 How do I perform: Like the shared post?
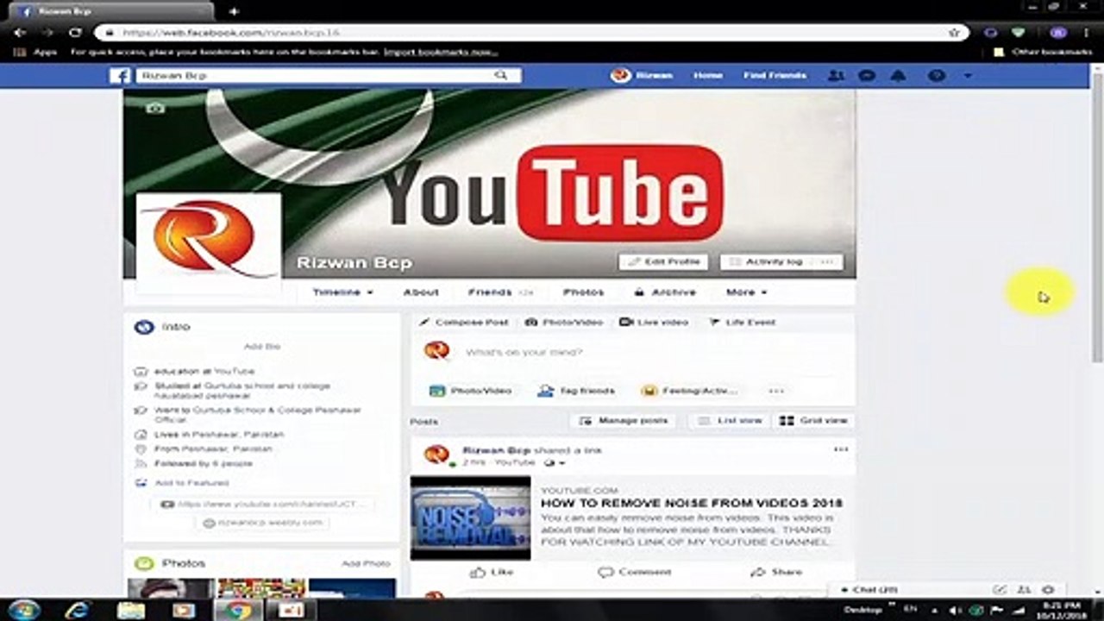pyautogui.click(x=492, y=572)
